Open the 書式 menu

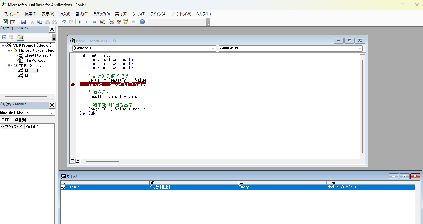[x=82, y=14]
